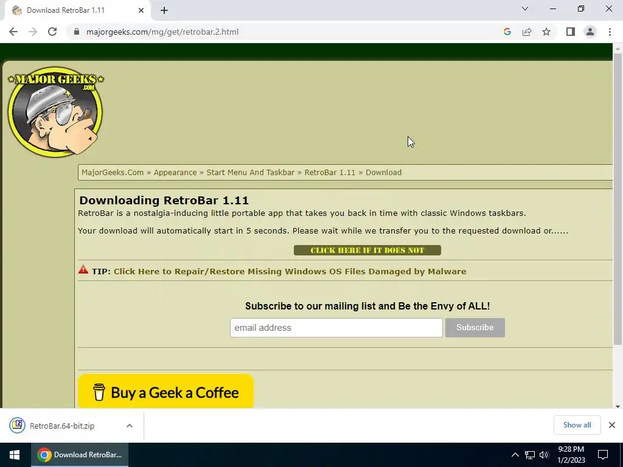The height and width of the screenshot is (467, 623).
Task: Open the Chrome side panel
Action: [571, 32]
